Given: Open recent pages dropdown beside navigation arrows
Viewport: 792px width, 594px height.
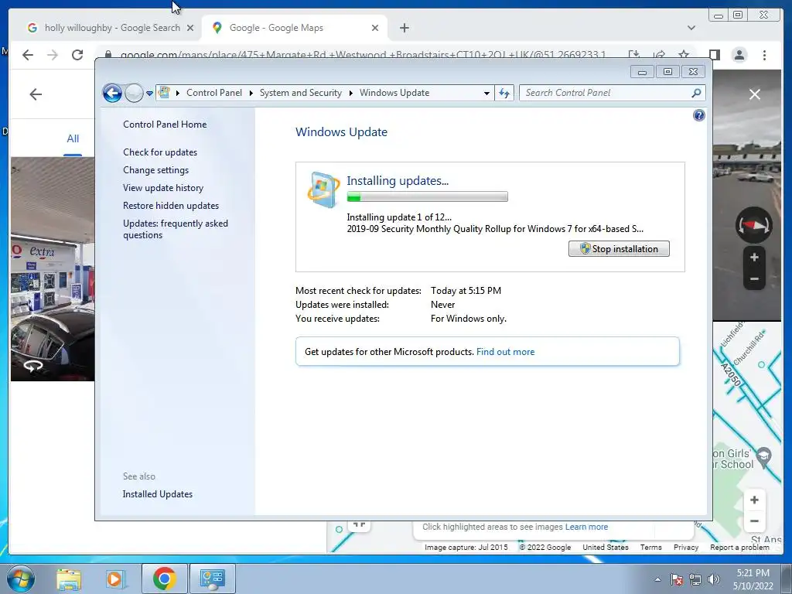Looking at the screenshot, I should pyautogui.click(x=149, y=94).
